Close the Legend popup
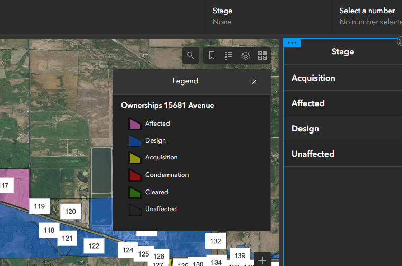 [x=254, y=82]
